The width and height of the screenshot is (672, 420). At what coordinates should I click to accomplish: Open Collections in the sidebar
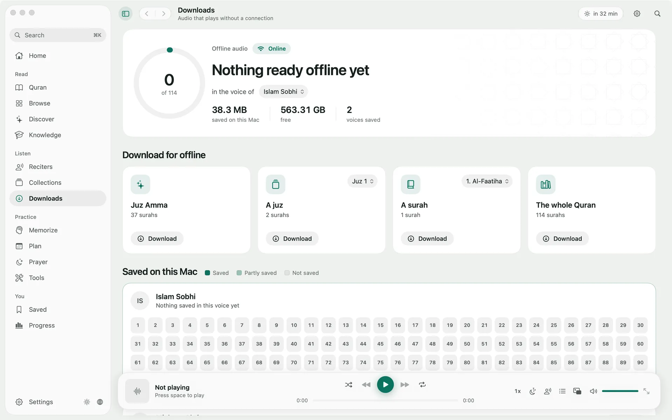click(x=58, y=183)
